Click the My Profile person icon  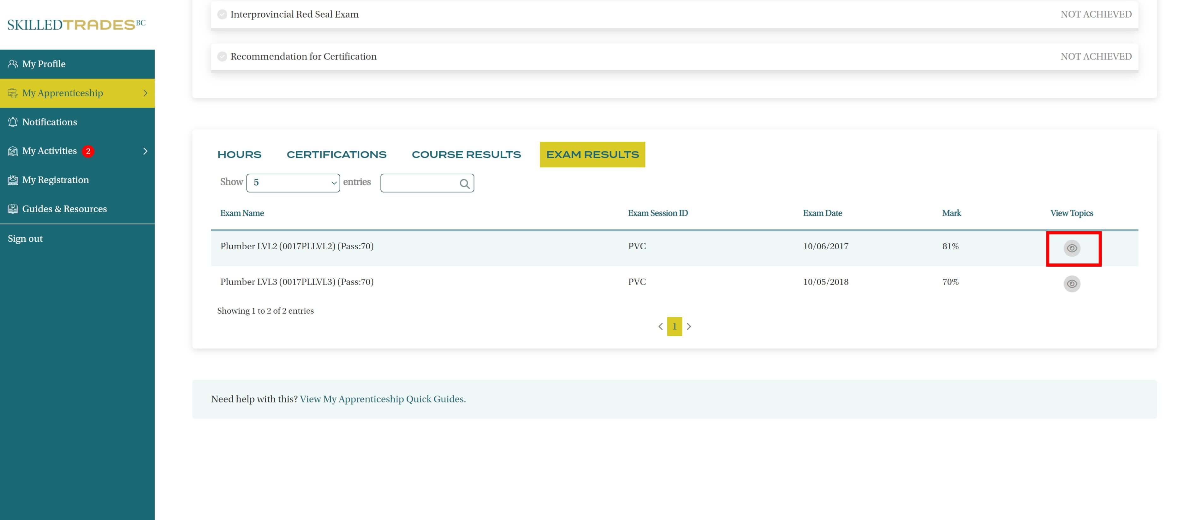[13, 64]
